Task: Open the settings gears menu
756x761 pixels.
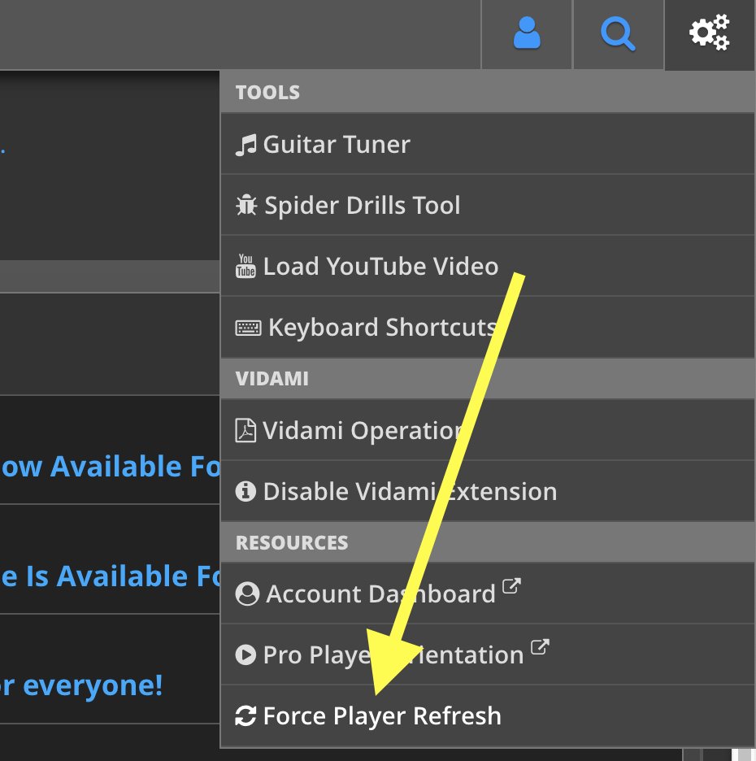Action: [709, 34]
